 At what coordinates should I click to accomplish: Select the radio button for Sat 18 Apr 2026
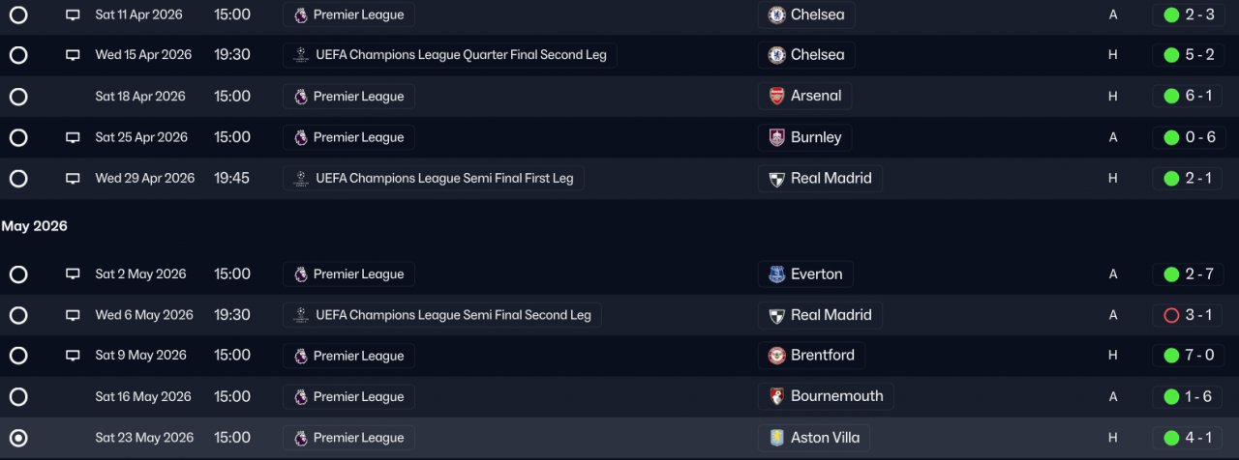tap(18, 97)
